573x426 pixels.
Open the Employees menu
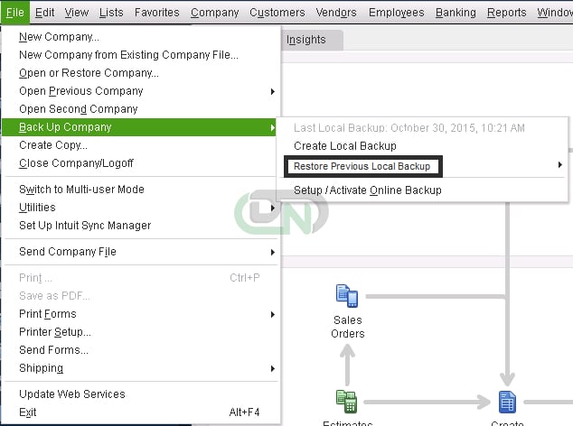click(396, 13)
